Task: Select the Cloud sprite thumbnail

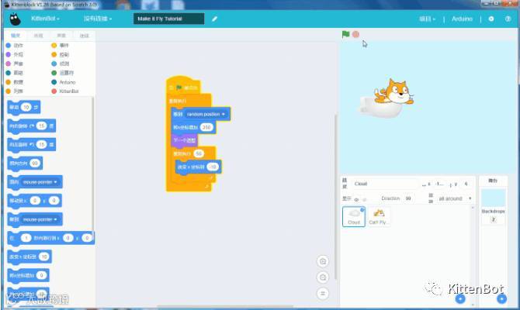Action: point(354,216)
